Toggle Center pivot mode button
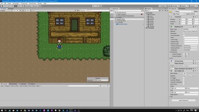 coord(28,6)
